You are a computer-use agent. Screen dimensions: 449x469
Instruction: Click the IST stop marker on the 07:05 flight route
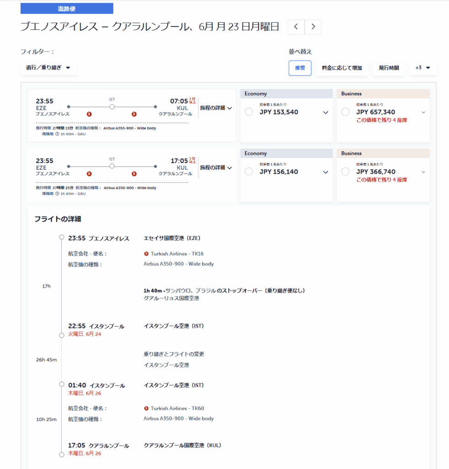[x=112, y=107]
